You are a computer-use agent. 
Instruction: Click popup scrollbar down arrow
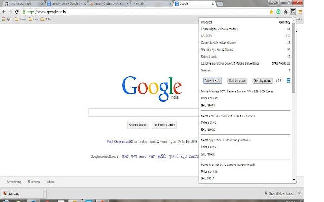pos(294,180)
